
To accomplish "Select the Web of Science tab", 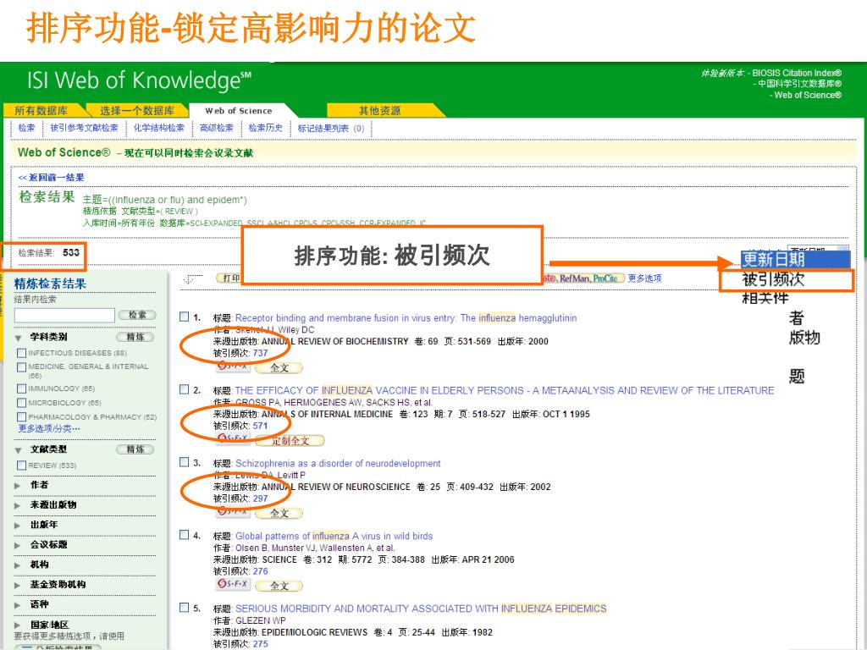I will tap(238, 111).
